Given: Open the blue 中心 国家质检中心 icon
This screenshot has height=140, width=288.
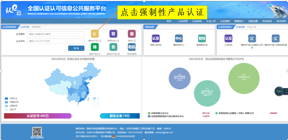Looking at the screenshot, I should [x=179, y=39].
